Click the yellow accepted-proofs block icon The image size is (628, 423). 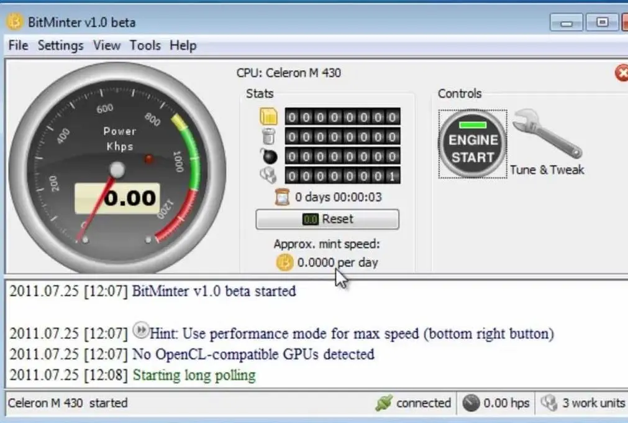(268, 116)
